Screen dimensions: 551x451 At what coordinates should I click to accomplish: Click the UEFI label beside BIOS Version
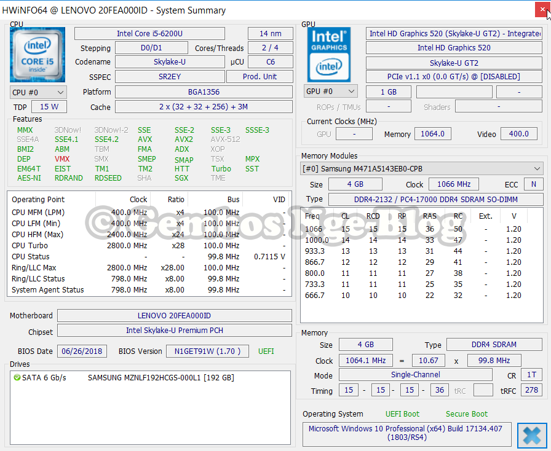click(x=265, y=351)
